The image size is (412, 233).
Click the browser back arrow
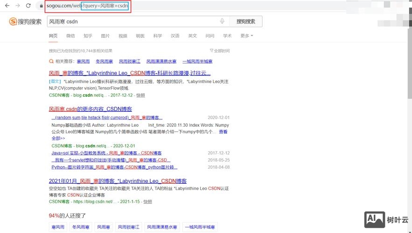(x=7, y=6)
